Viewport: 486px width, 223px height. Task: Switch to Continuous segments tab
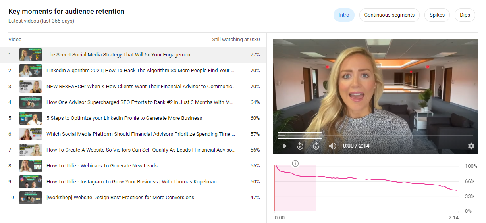[389, 15]
